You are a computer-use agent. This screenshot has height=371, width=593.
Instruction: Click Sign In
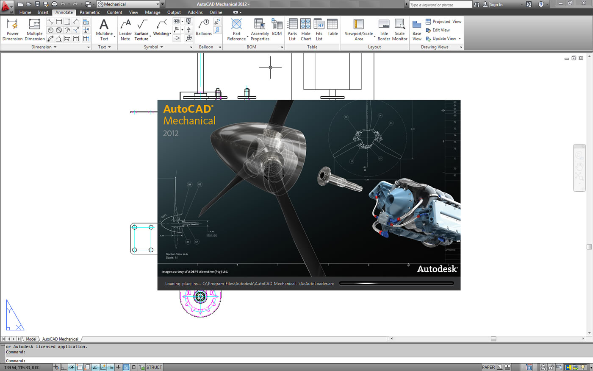pos(496,5)
